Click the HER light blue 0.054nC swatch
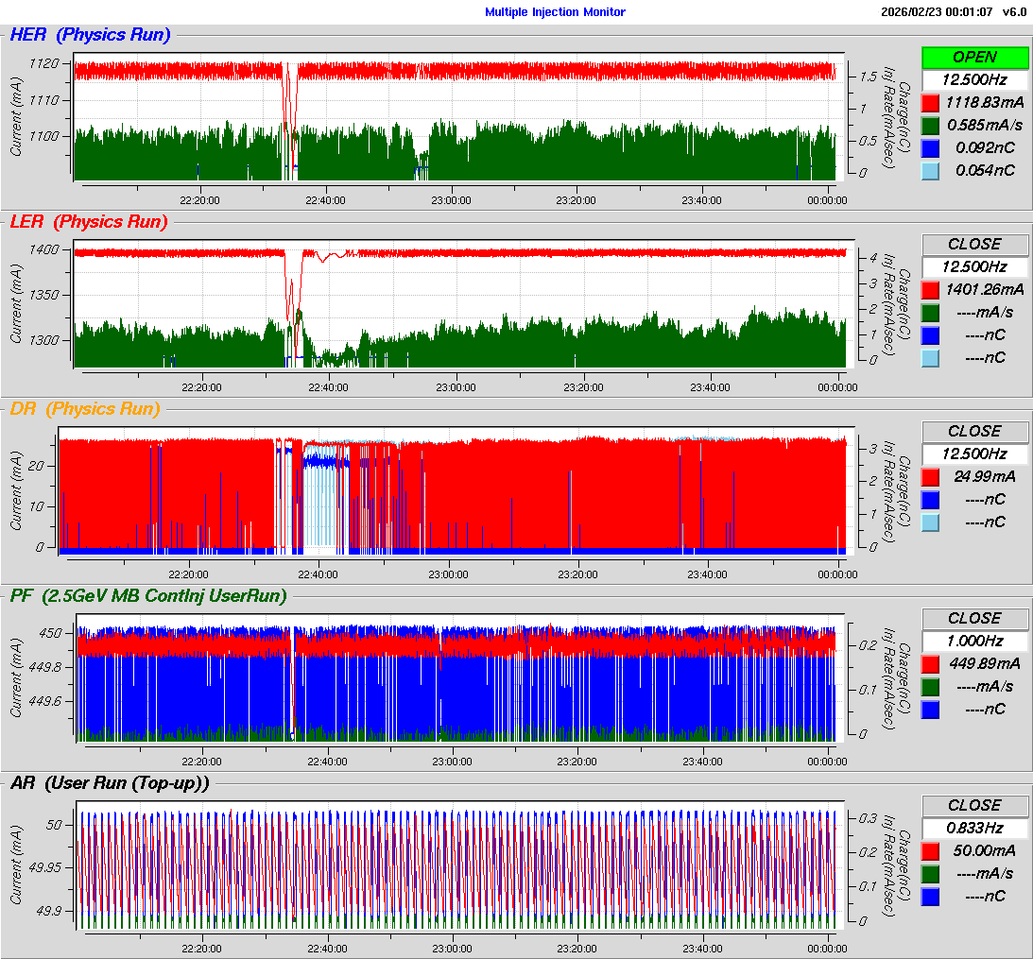 click(x=930, y=170)
